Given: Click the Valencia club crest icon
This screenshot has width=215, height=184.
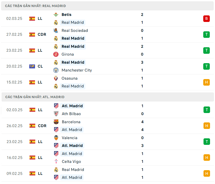Looking at the screenshot, I should [x=56, y=138].
